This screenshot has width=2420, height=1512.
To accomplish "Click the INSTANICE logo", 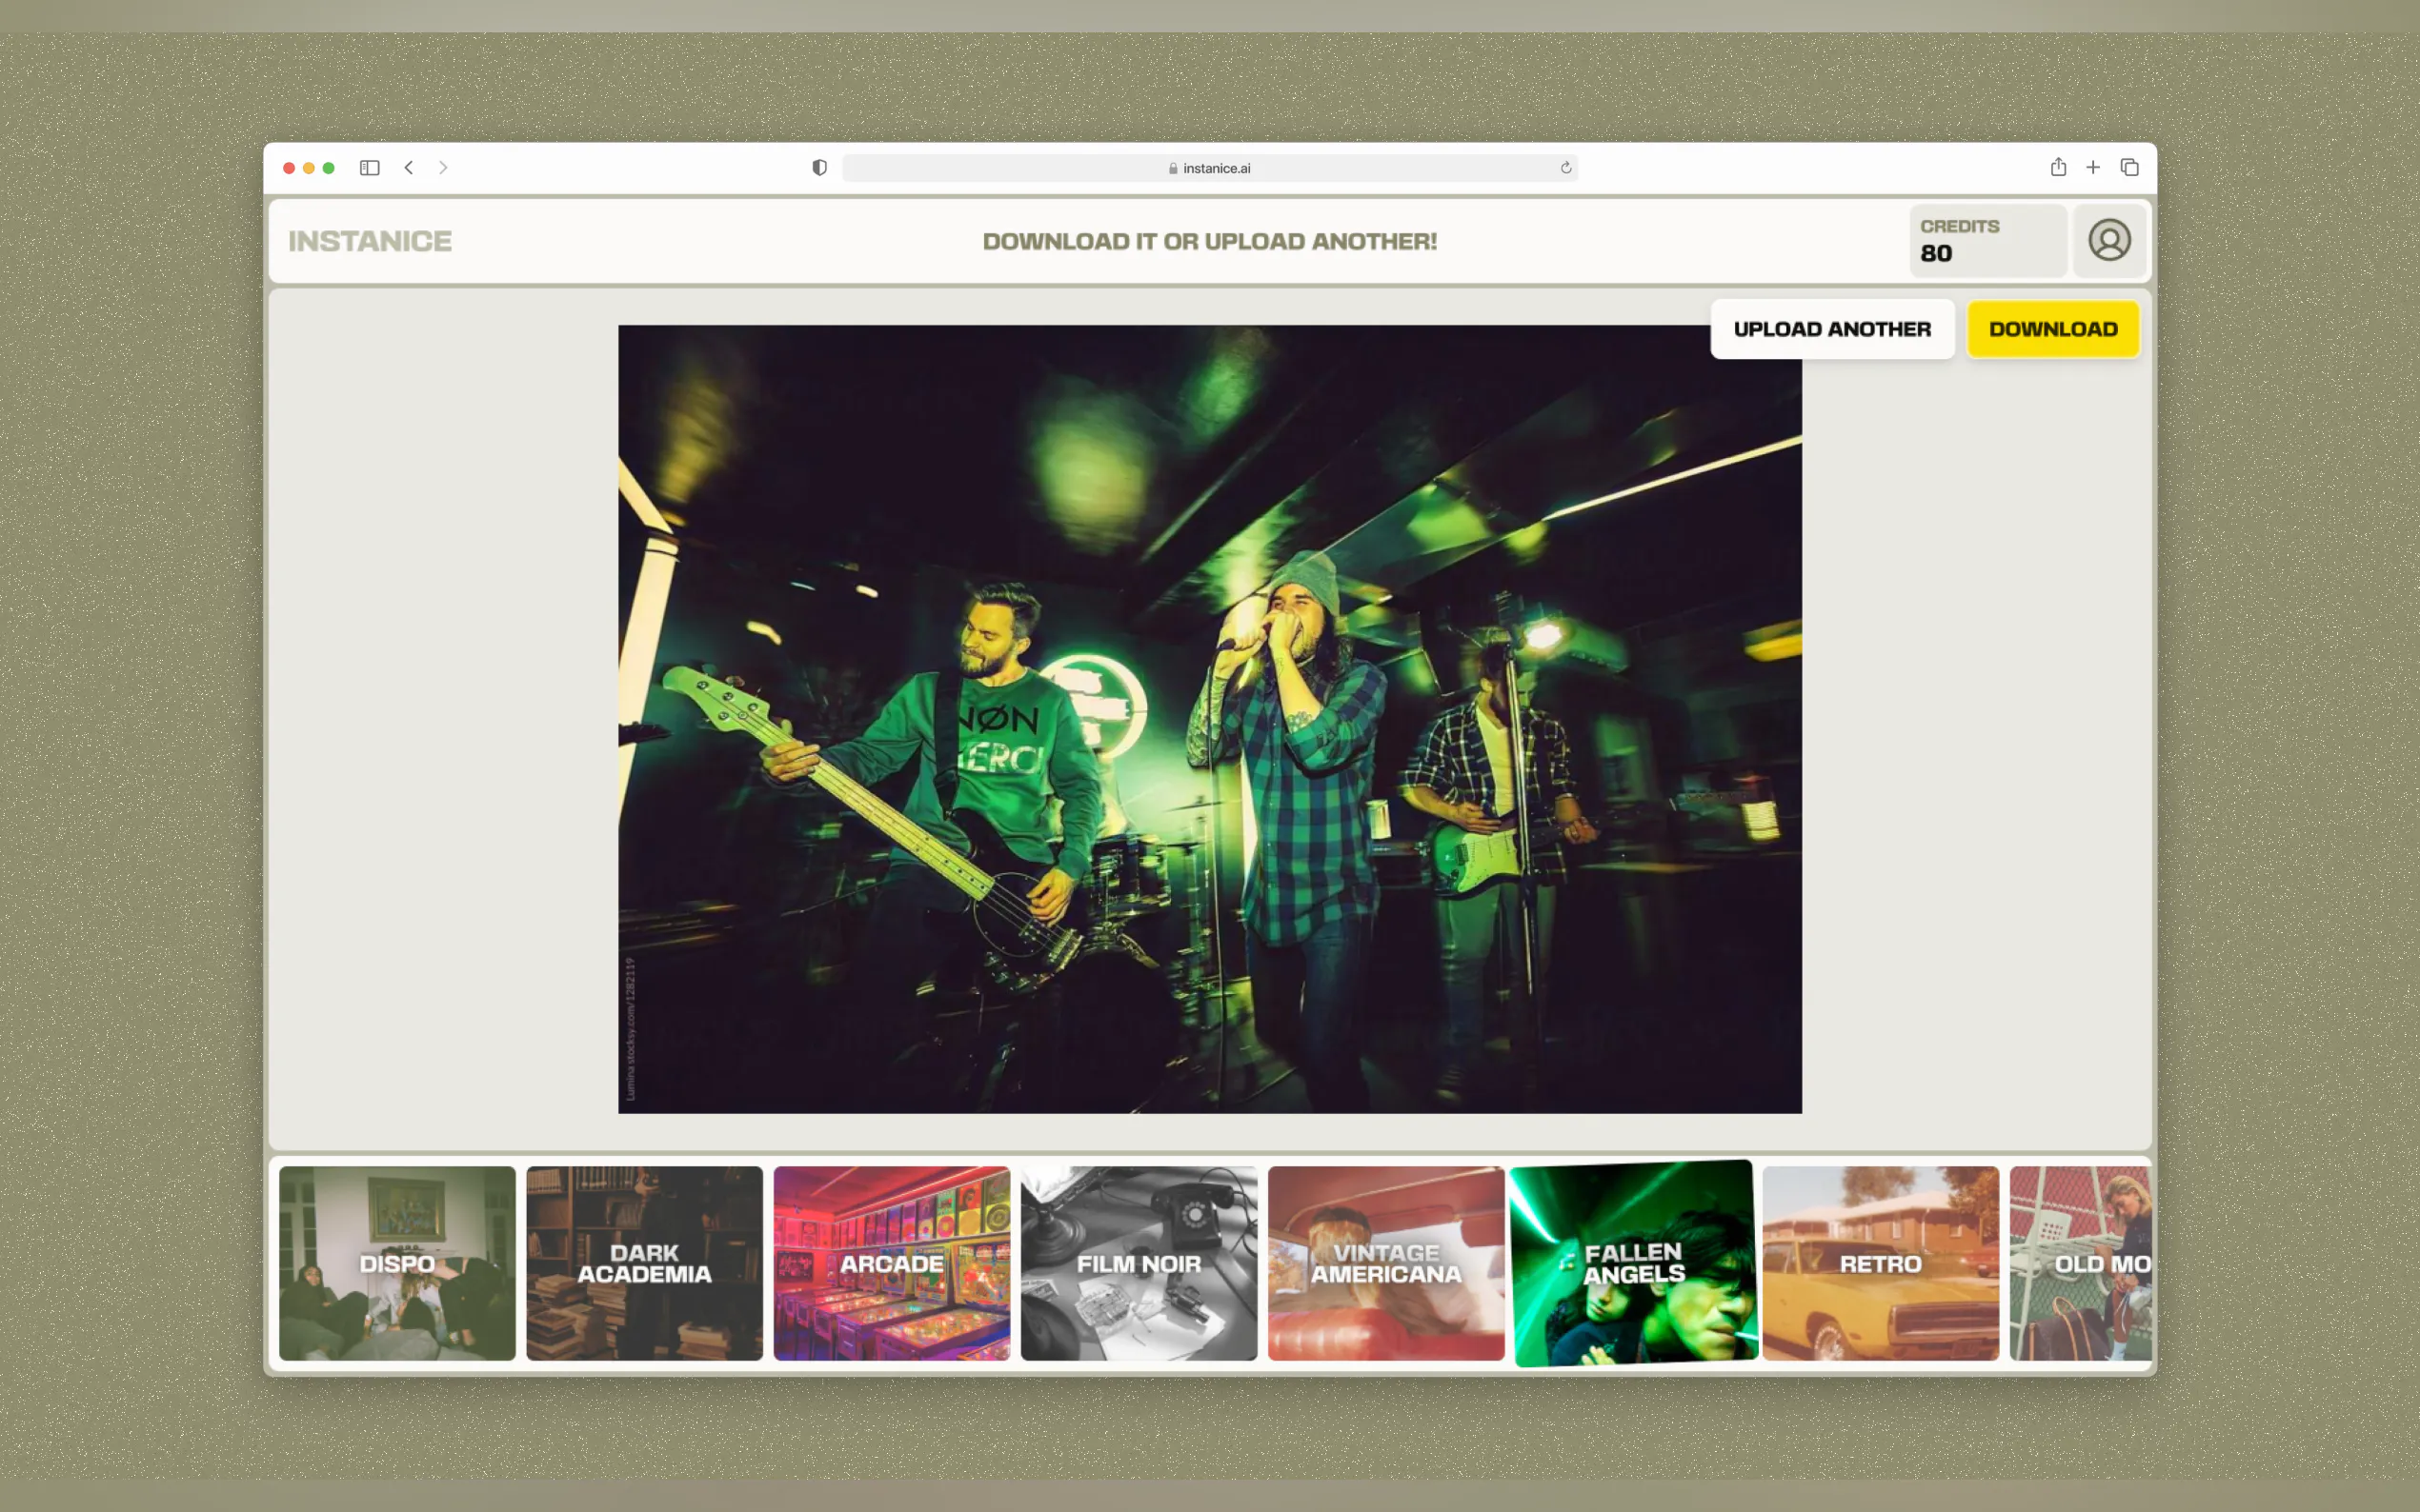I will click(371, 241).
